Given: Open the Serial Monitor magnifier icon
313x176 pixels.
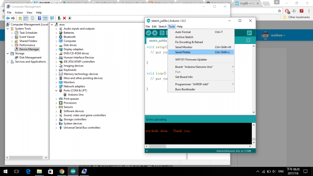Looking at the screenshot, I should (x=249, y=33).
